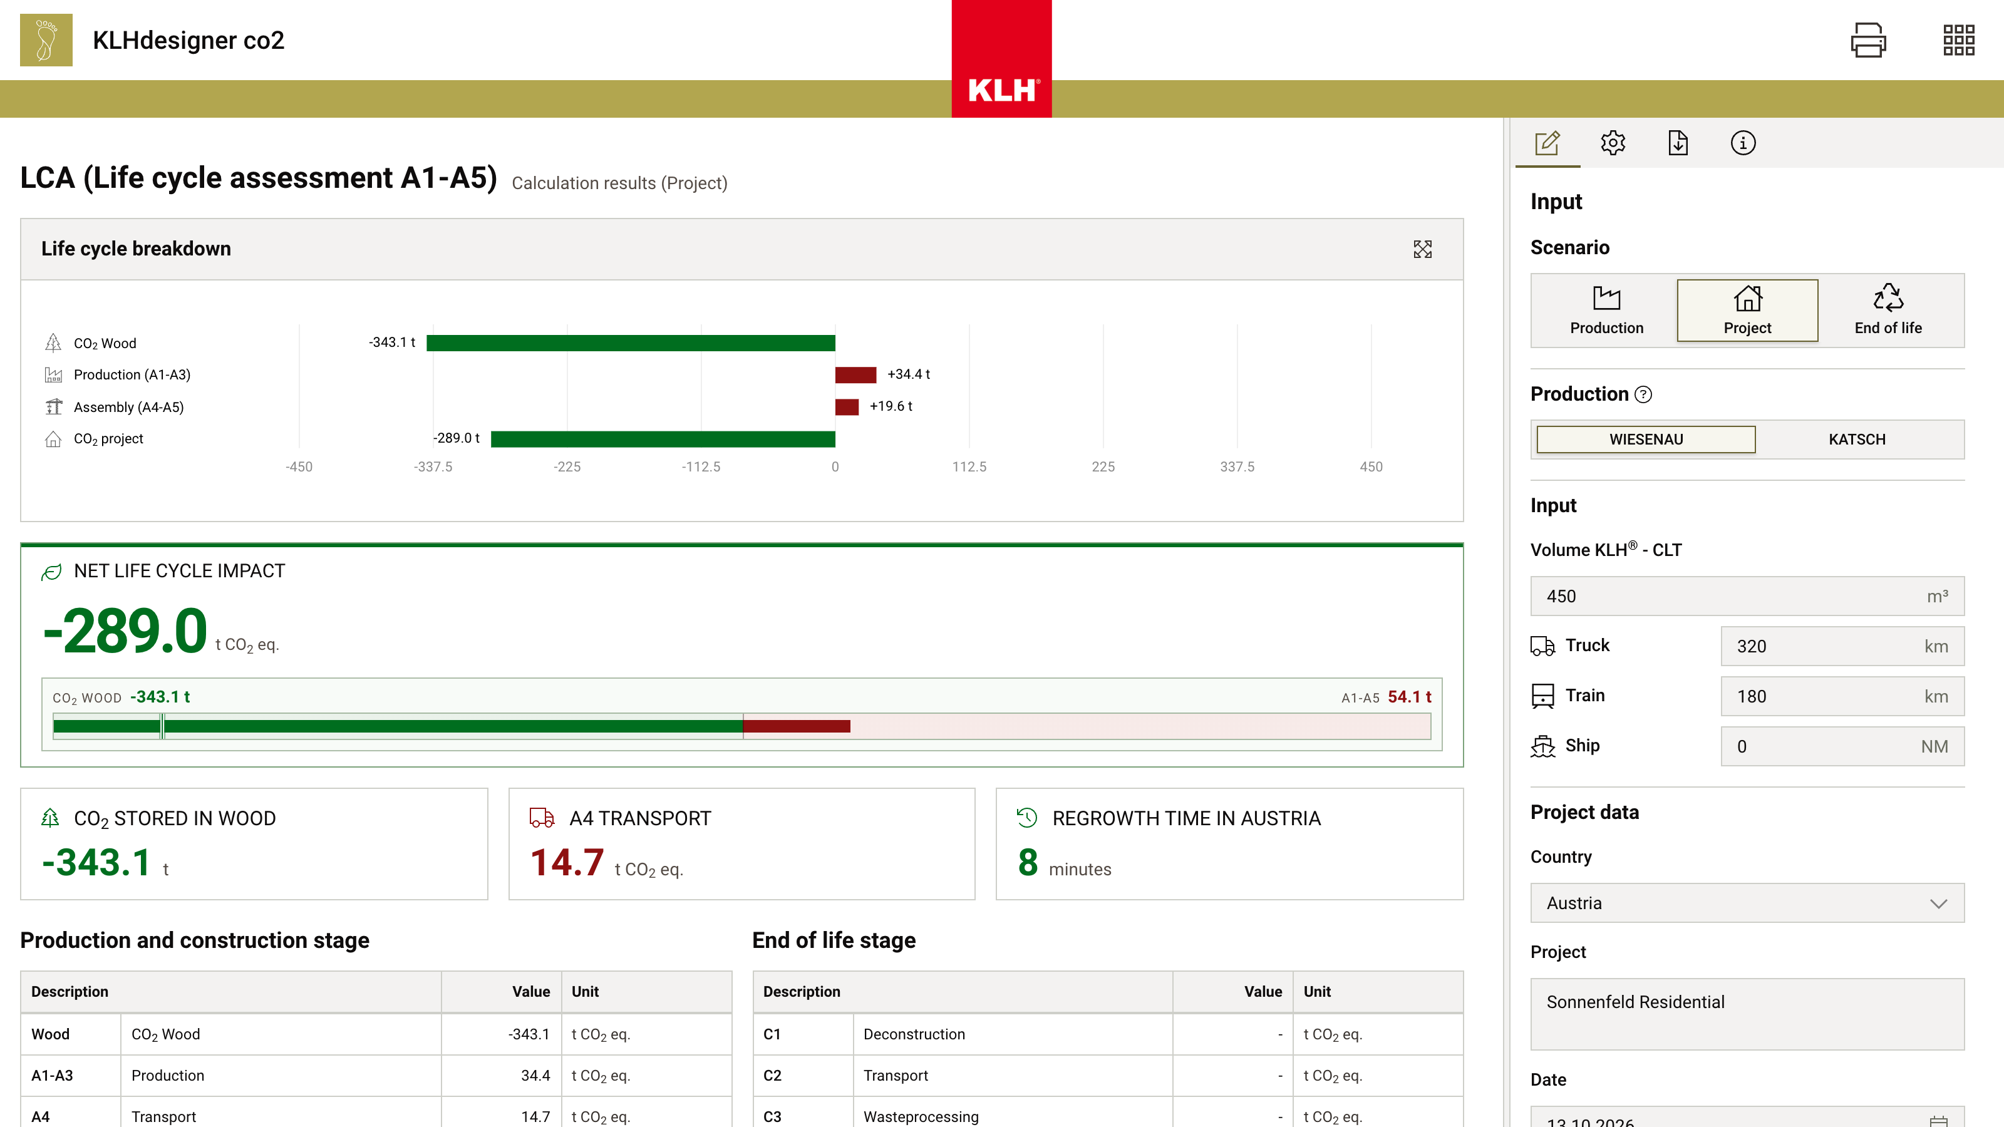Click the net impact progress bar
The image size is (2004, 1127).
(742, 726)
